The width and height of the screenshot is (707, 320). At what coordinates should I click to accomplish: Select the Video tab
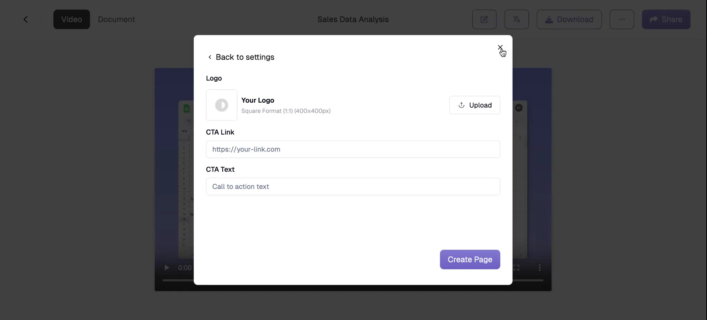tap(71, 19)
